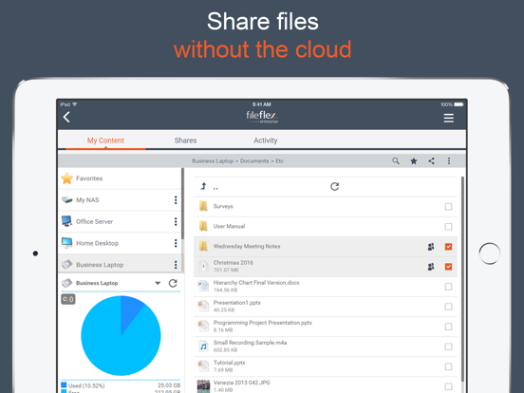
Task: Click Etc in breadcrumb path
Action: tap(280, 161)
